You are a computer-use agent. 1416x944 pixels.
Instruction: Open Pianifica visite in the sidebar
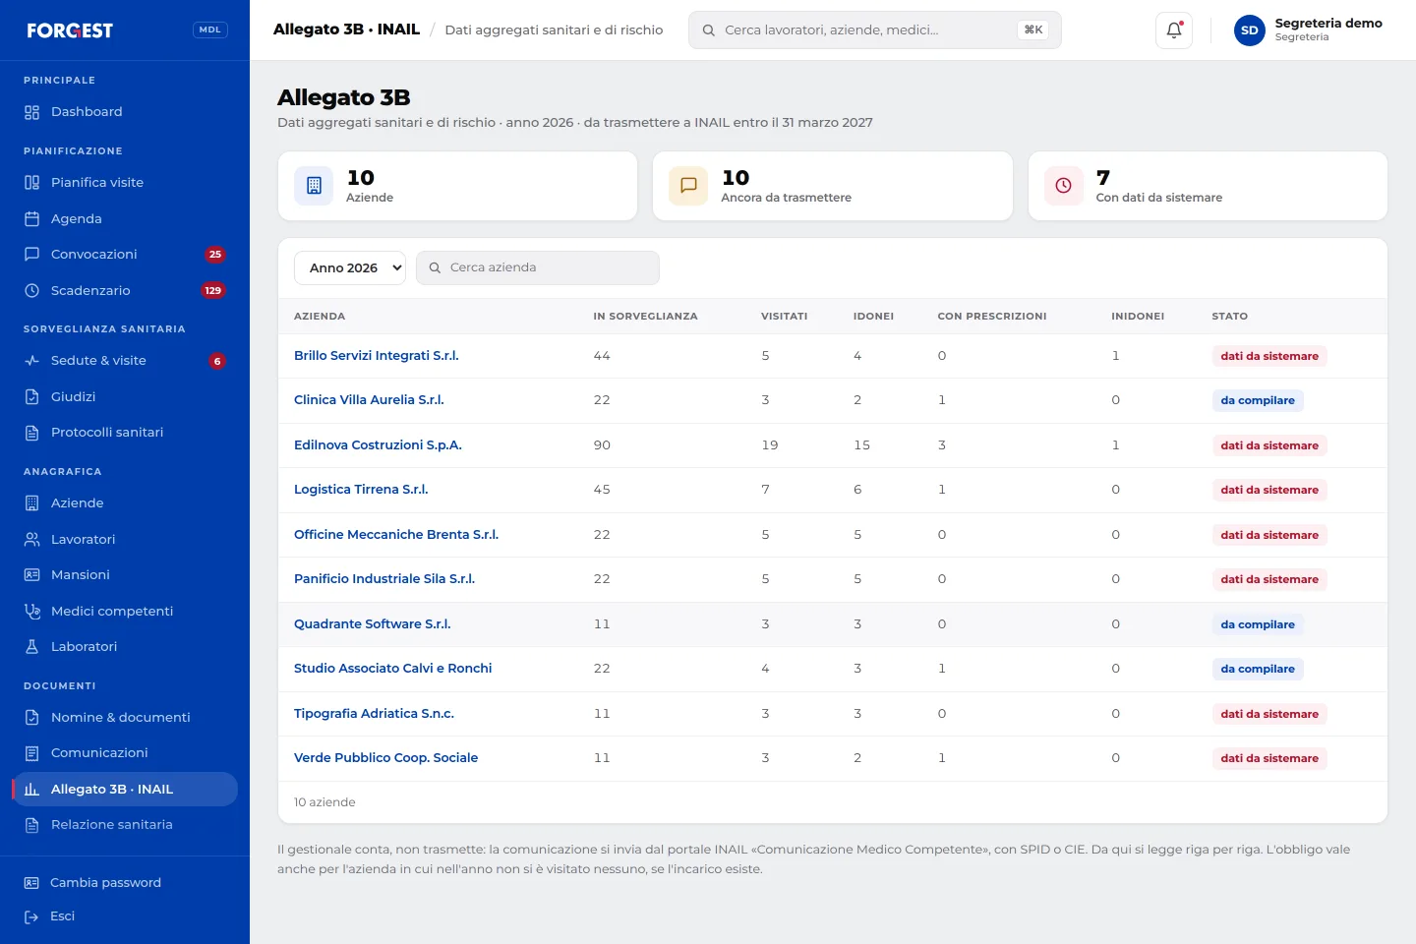pyautogui.click(x=125, y=183)
